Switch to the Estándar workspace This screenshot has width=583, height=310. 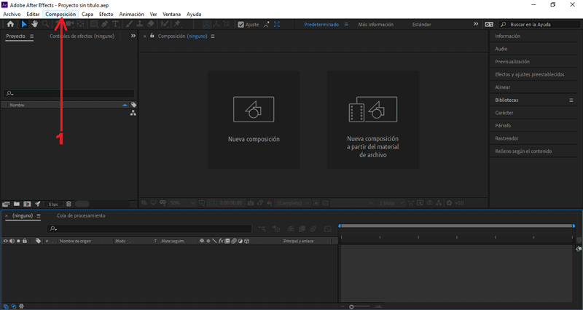click(422, 25)
